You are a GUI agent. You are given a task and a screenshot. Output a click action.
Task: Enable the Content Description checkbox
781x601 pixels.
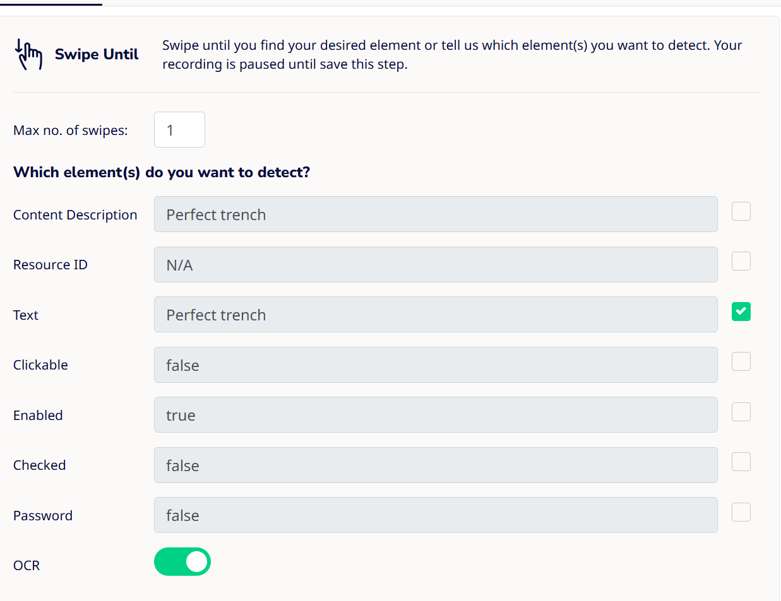741,211
